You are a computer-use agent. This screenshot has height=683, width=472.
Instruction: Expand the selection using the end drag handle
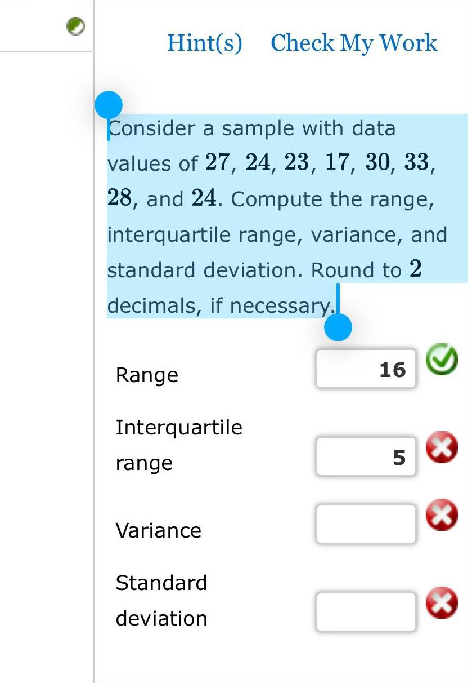338,326
